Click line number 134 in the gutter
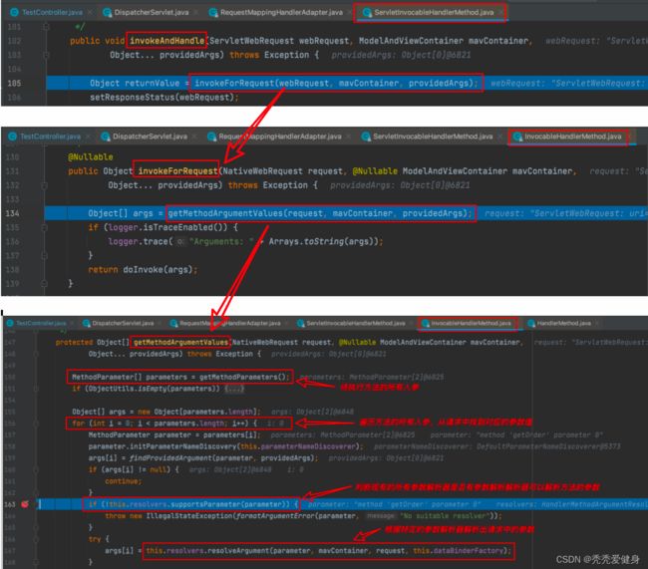Viewport: 648px width, 569px height. tap(12, 213)
